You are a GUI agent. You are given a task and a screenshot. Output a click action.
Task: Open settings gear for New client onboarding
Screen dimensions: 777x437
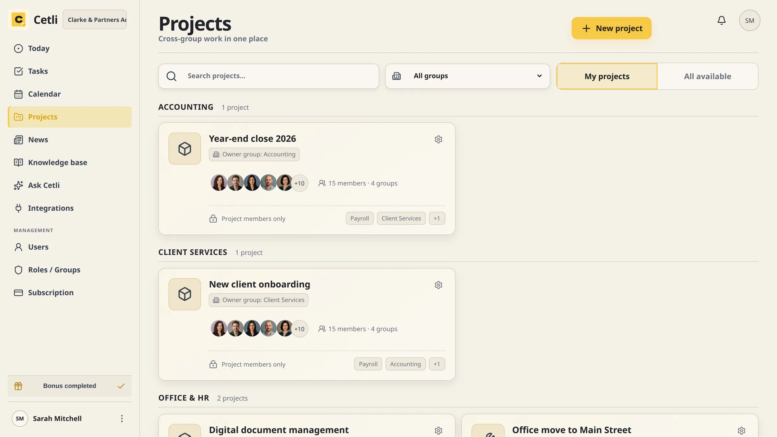438,285
